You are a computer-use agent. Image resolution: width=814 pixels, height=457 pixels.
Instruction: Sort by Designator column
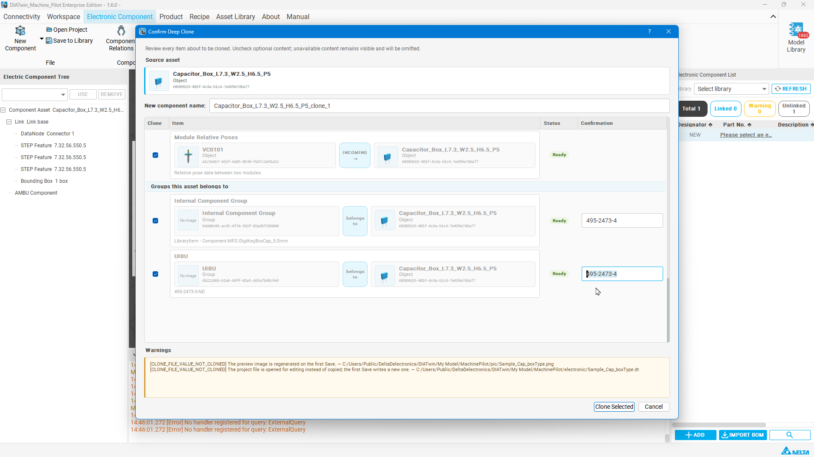[695, 125]
